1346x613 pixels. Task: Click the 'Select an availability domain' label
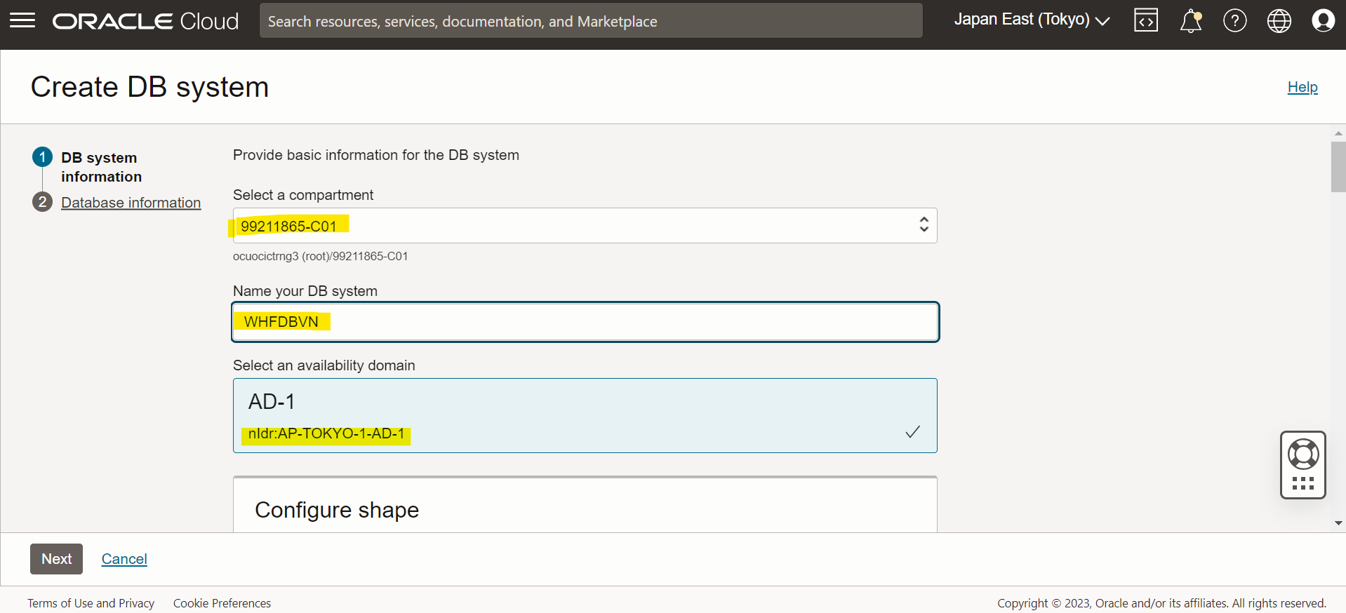324,365
